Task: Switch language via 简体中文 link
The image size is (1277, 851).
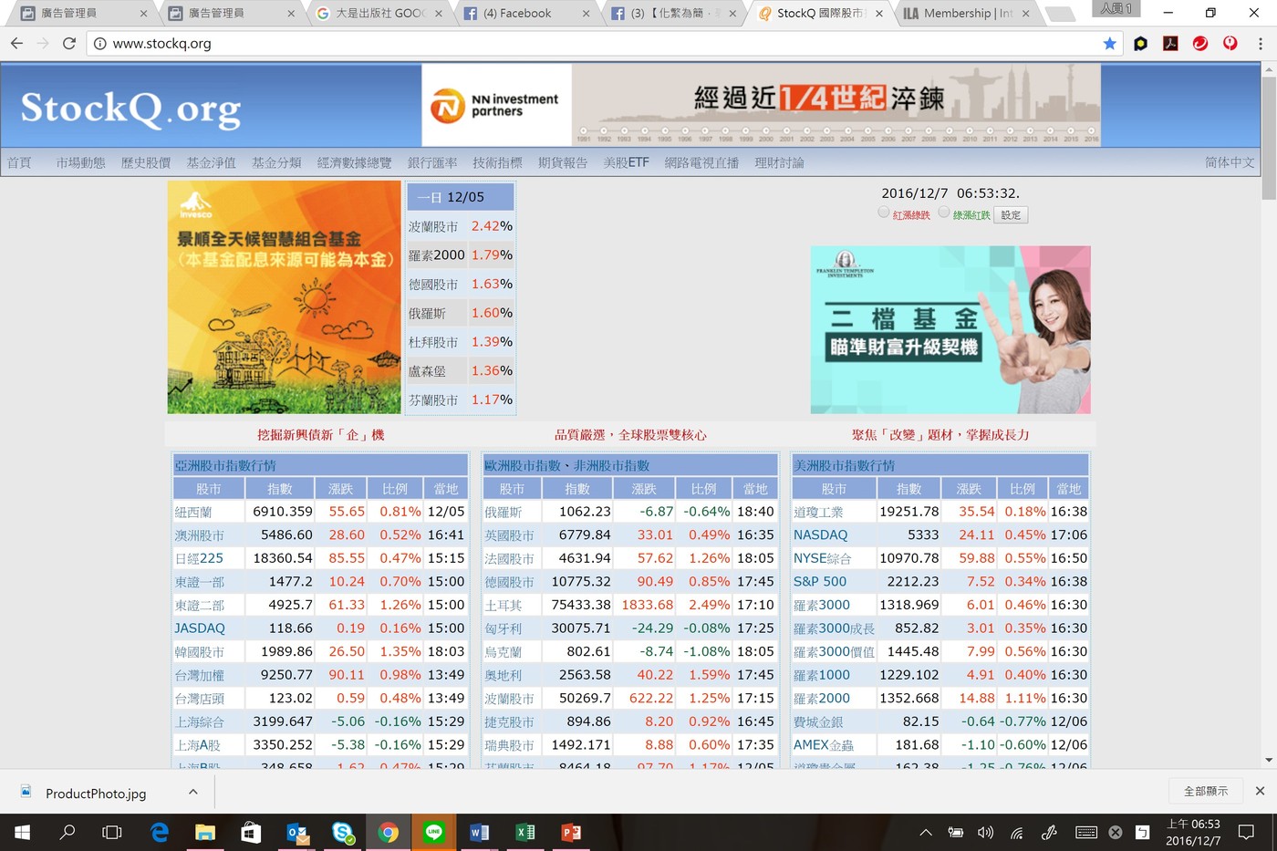Action: pyautogui.click(x=1230, y=162)
